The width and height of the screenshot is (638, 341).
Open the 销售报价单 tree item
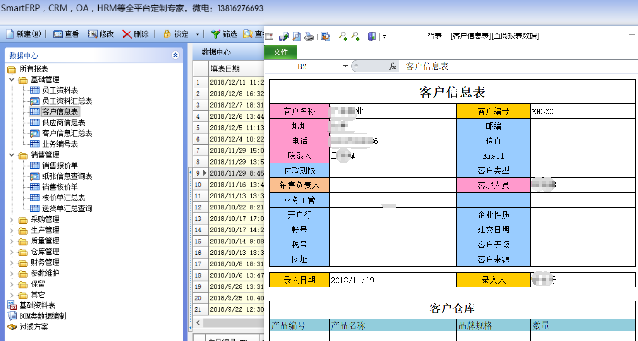tap(54, 165)
